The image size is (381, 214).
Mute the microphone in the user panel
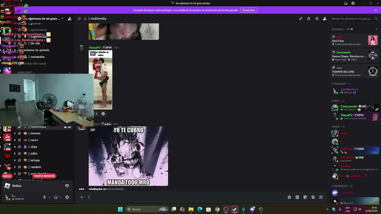44,197
